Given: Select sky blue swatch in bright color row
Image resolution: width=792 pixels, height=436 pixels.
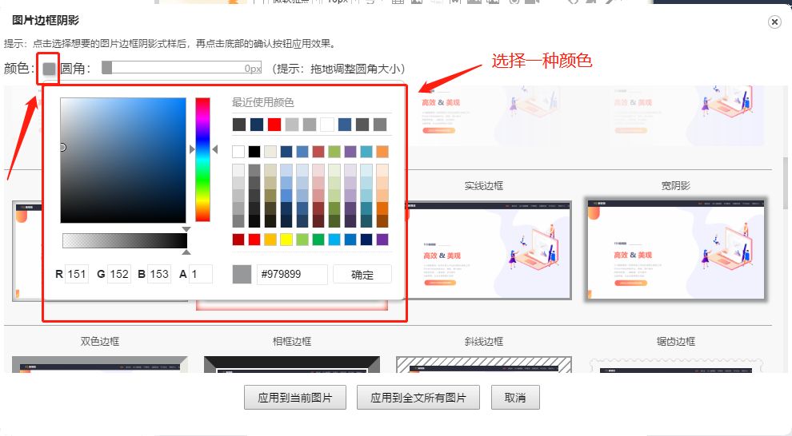Looking at the screenshot, I should (334, 240).
